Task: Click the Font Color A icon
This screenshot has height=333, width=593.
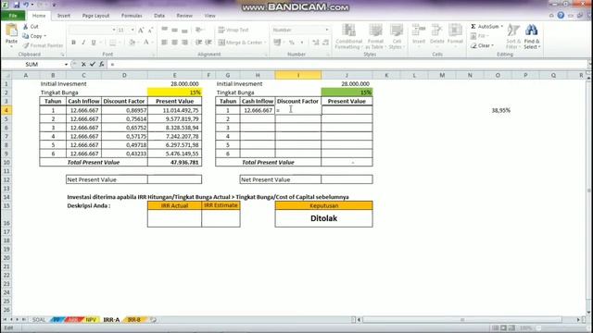Action: (146, 43)
